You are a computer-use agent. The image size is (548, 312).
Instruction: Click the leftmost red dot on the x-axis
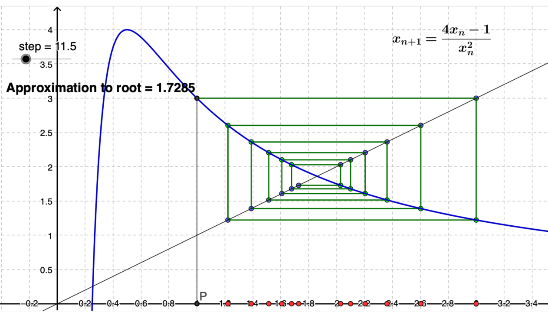pos(228,303)
